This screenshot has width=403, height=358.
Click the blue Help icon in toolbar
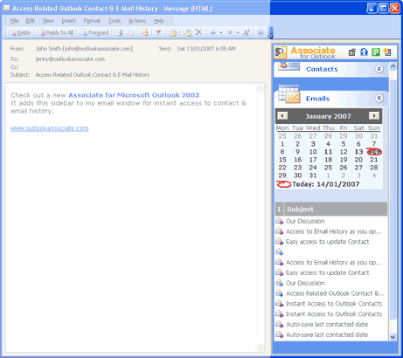[261, 32]
